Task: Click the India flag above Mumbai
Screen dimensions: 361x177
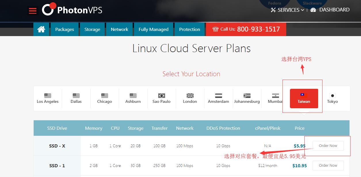Action: click(x=276, y=95)
